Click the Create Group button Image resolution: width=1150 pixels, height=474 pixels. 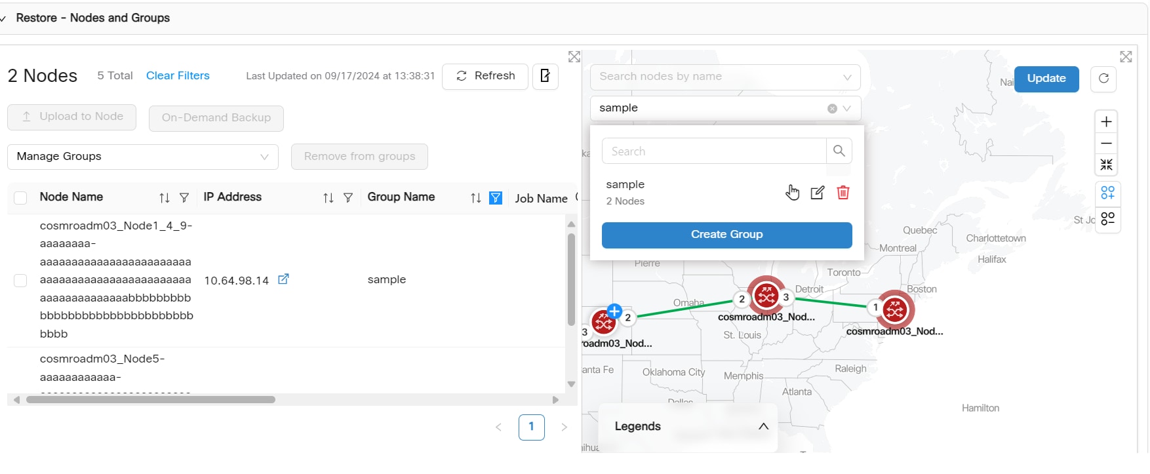point(727,235)
